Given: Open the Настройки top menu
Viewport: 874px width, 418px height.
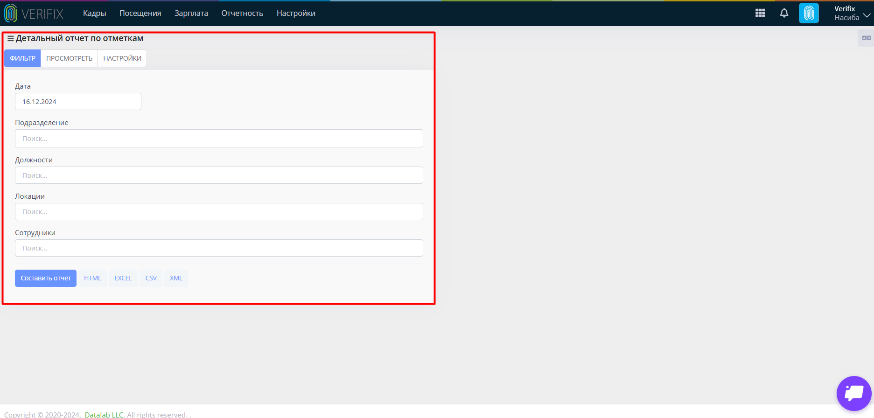Looking at the screenshot, I should coord(296,13).
